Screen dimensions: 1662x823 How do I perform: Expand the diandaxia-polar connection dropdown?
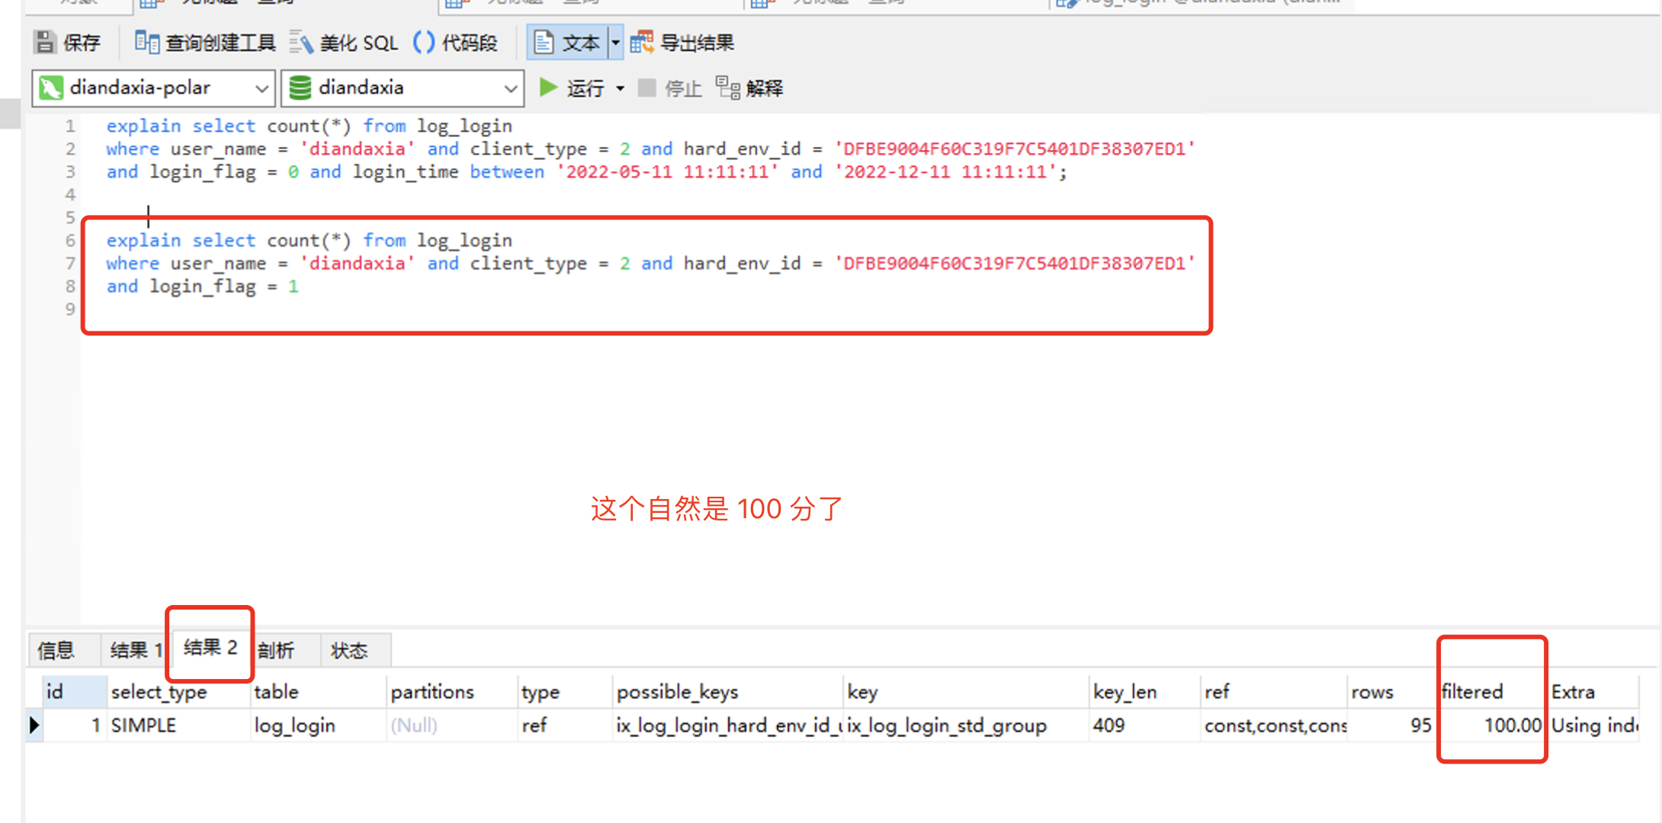coord(261,88)
